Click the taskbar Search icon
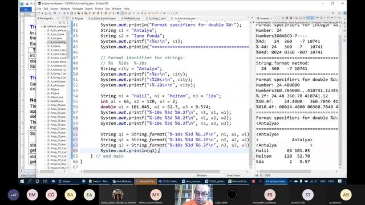The height and width of the screenshot is (205, 365). pos(30,181)
